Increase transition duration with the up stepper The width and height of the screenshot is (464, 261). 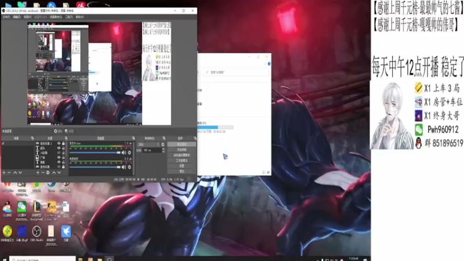click(164, 149)
